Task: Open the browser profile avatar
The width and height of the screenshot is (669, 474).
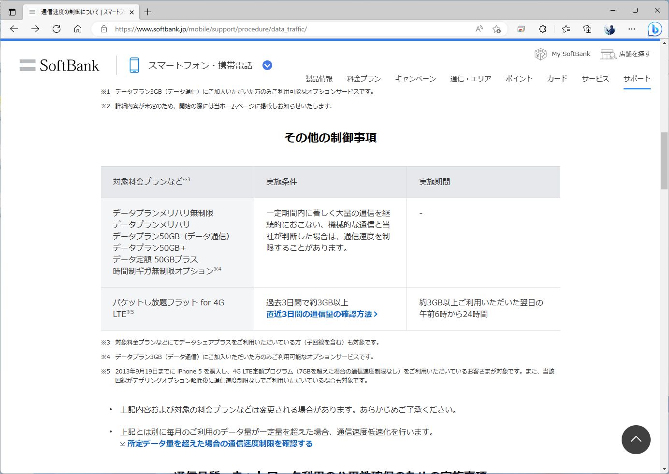Action: coord(610,29)
